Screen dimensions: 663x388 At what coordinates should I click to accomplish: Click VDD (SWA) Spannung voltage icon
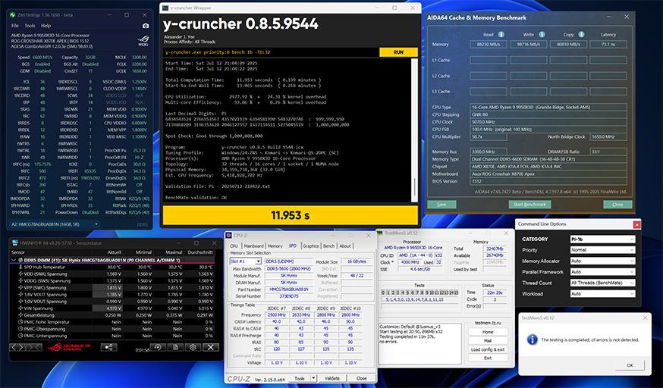pos(20,274)
